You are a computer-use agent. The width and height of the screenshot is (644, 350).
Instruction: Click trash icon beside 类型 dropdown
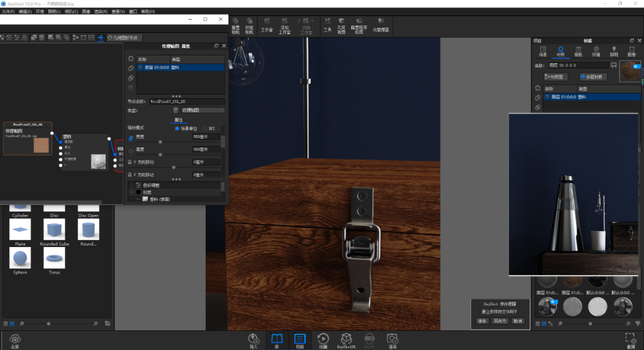pos(175,110)
